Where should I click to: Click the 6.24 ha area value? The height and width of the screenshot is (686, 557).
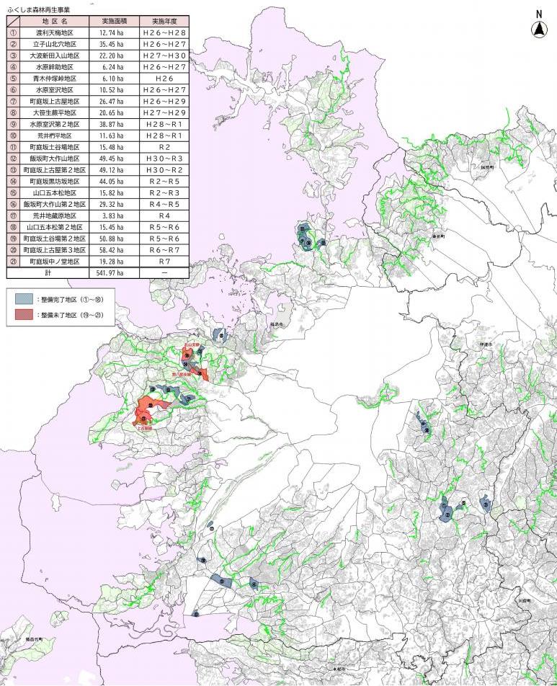(113, 67)
